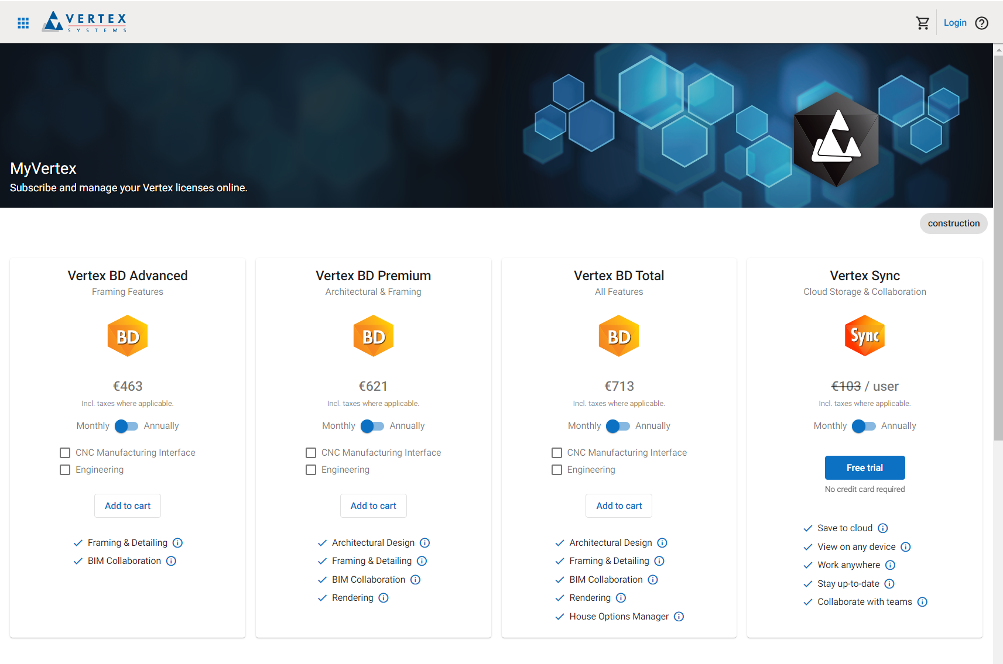Viewport: 1003px width, 664px height.
Task: Check Engineering option under BD Total
Action: click(x=557, y=470)
